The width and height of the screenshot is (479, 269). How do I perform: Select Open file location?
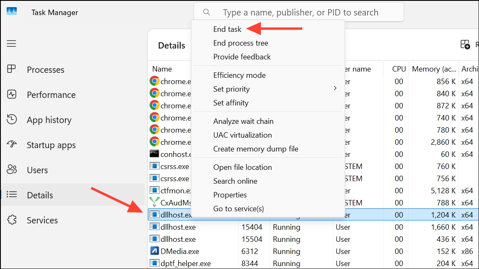pos(243,167)
